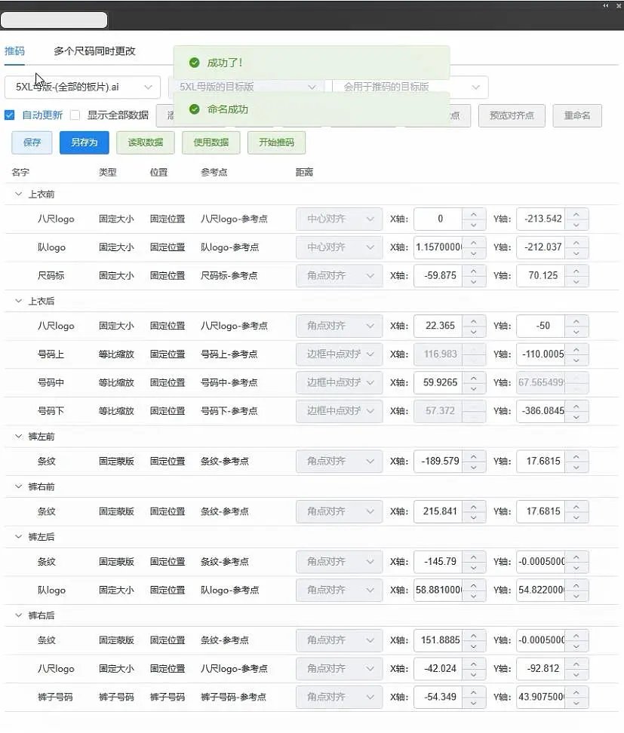Viewport: 624px width, 733px height.
Task: Toggle the 自动更新 checkbox
Action: [x=10, y=115]
